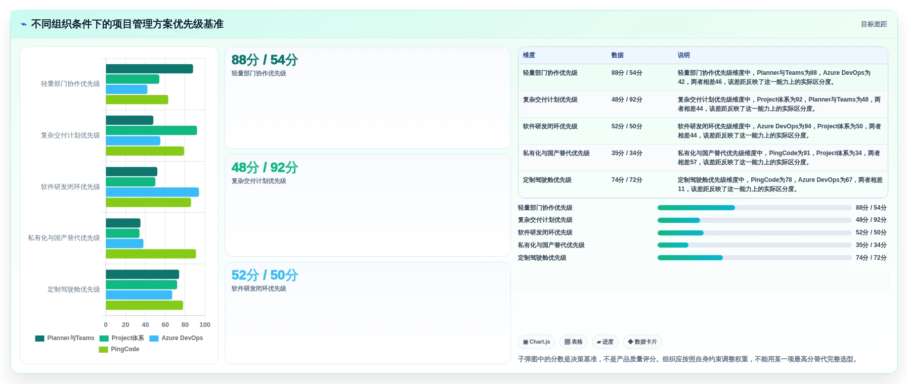This screenshot has width=908, height=384.
Task: Select 私有化与国产替代优先级 in the table's 维度 column
Action: pyautogui.click(x=556, y=153)
